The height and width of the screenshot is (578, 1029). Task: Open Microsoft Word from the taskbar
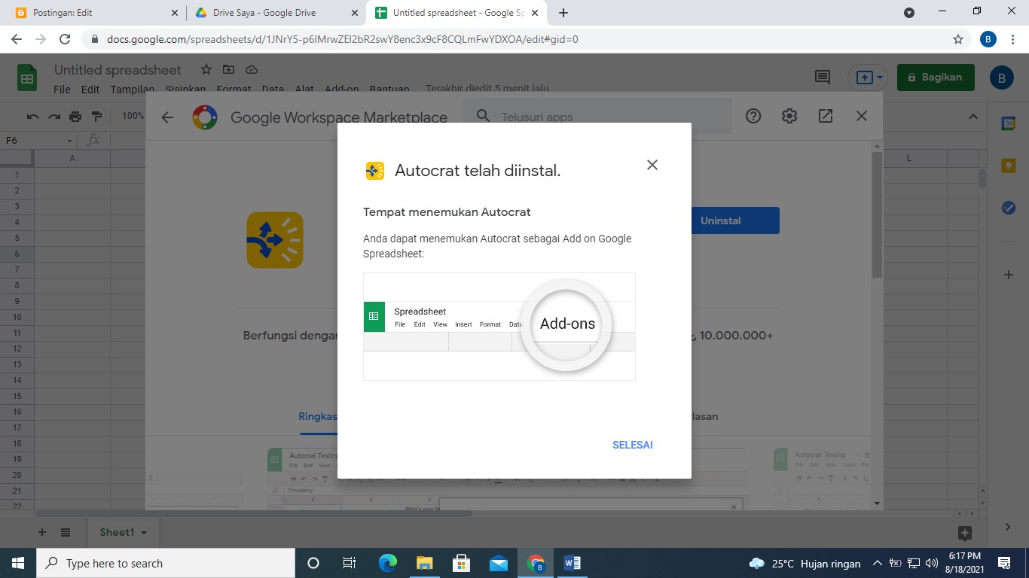point(573,562)
